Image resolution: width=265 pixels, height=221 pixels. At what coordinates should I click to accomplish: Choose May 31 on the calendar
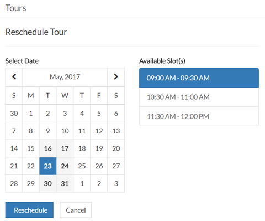pyautogui.click(x=65, y=184)
